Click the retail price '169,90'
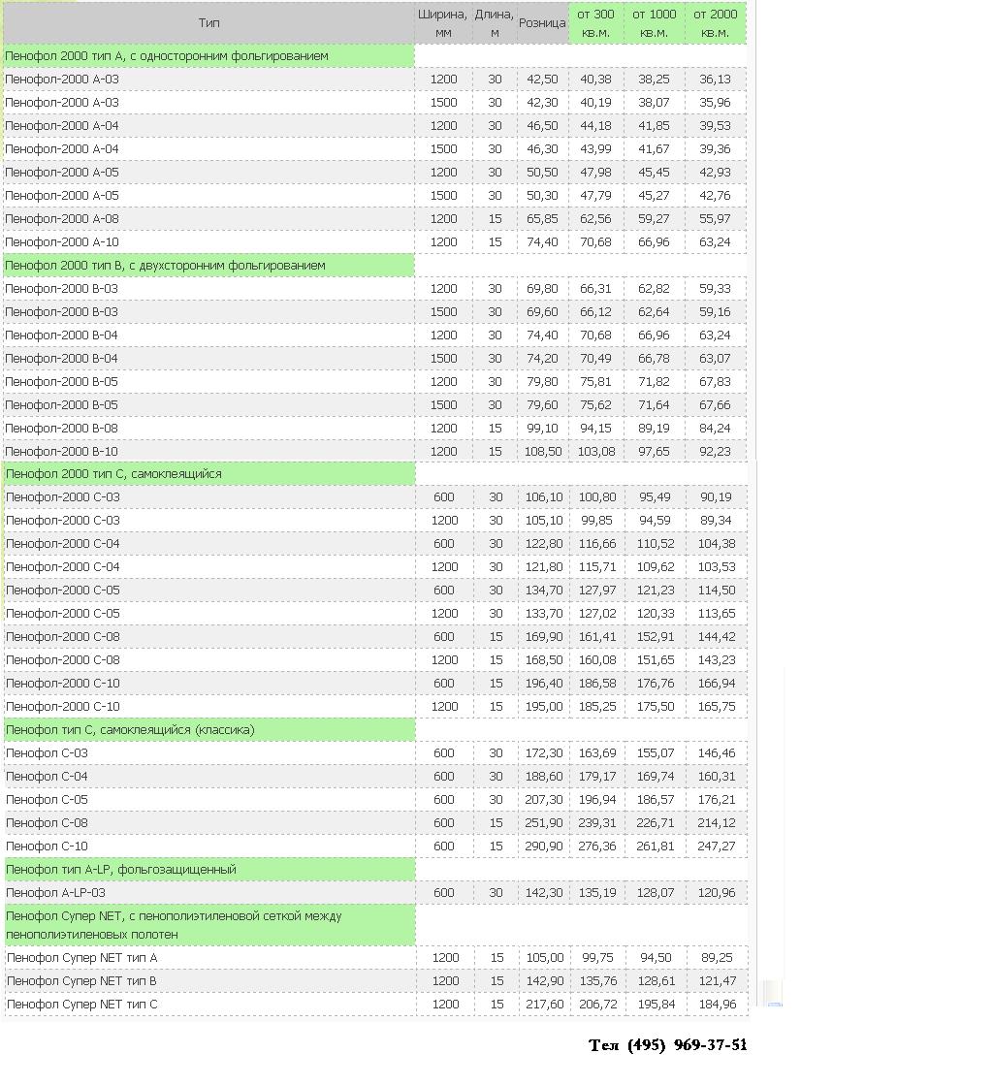The image size is (993, 1086). click(x=544, y=637)
